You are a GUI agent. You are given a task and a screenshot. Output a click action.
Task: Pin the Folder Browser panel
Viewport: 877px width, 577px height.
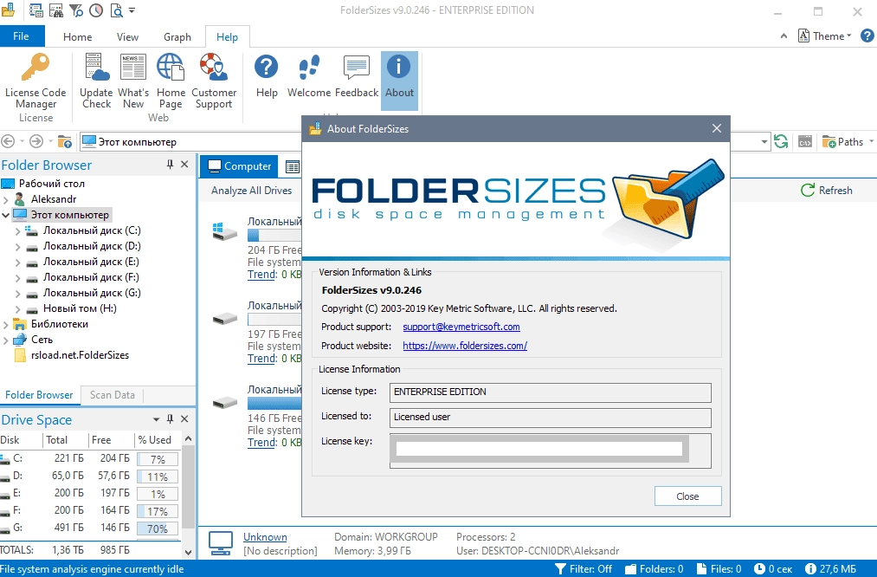[x=170, y=164]
